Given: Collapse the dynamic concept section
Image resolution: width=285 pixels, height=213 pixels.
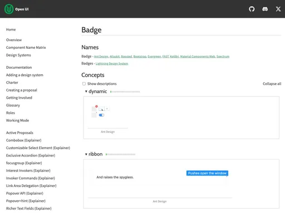Looking at the screenshot, I should 86,92.
